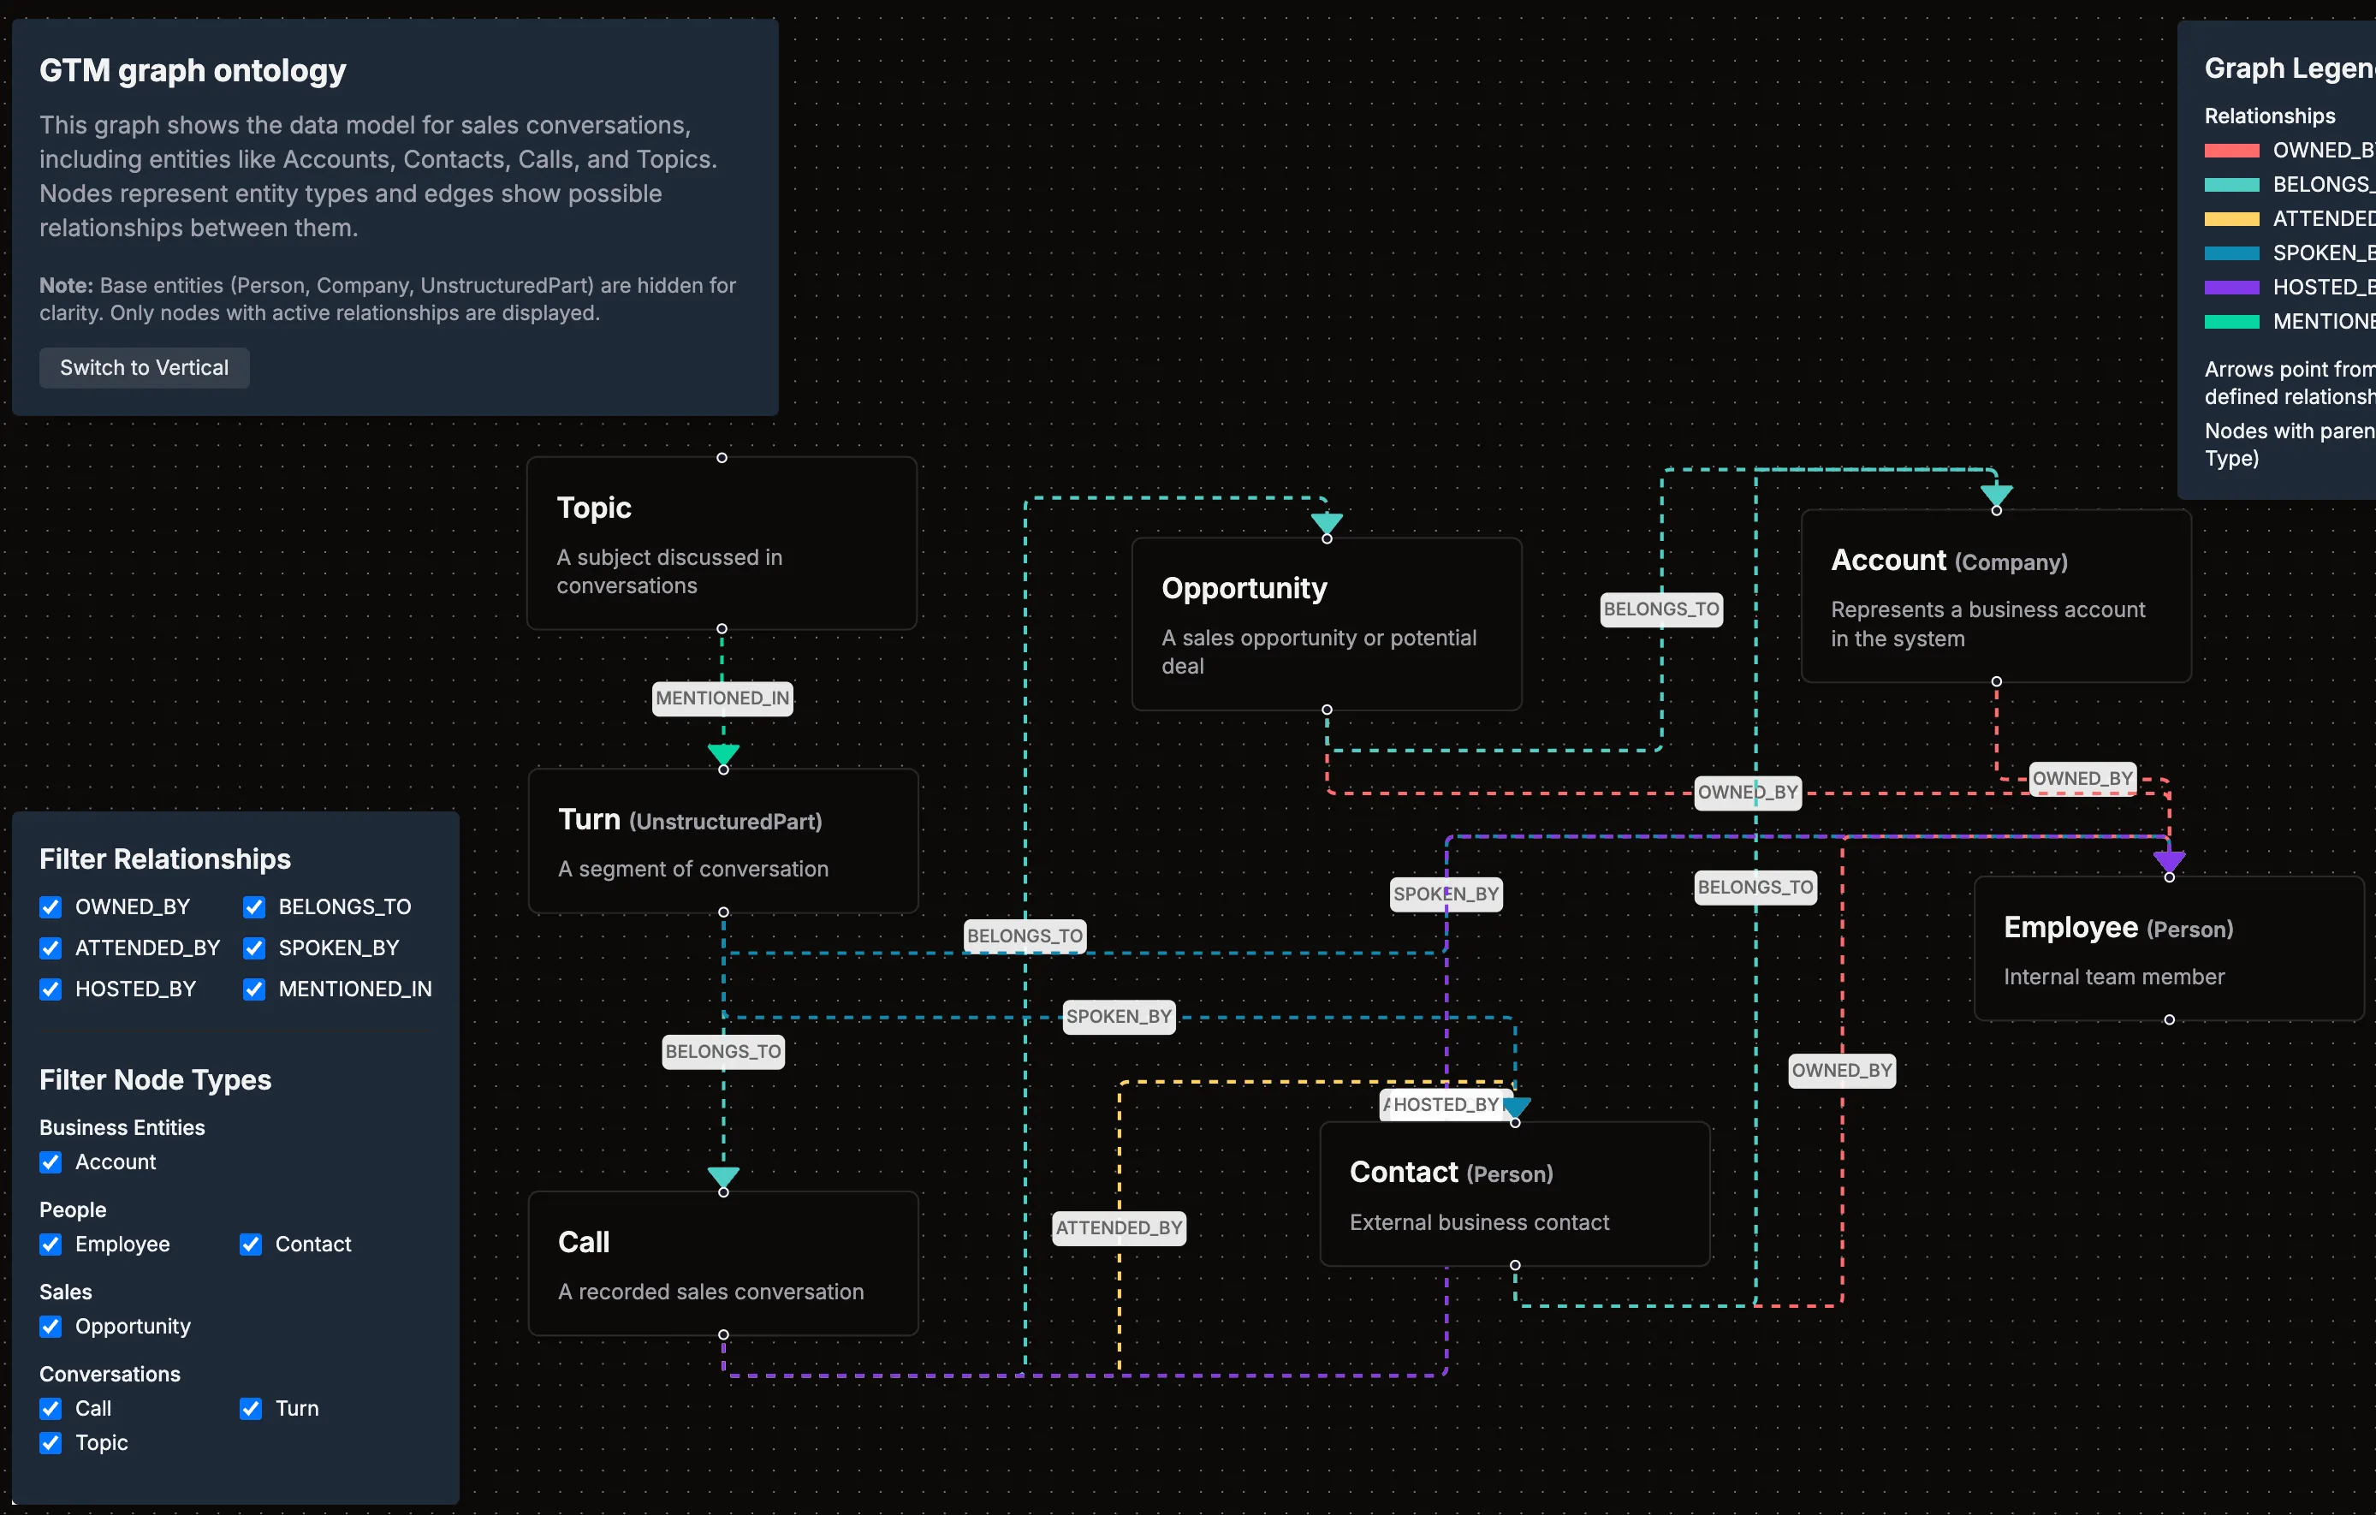This screenshot has height=1515, width=2376.
Task: Select the Topic node card
Action: [x=722, y=543]
